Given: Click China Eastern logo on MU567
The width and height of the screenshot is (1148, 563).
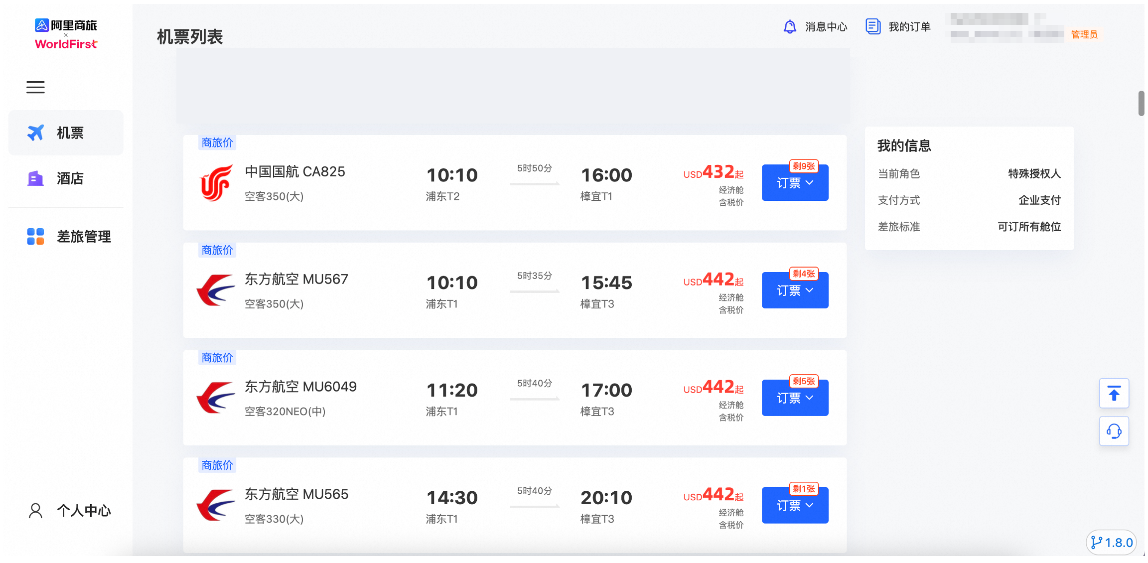Looking at the screenshot, I should (216, 290).
